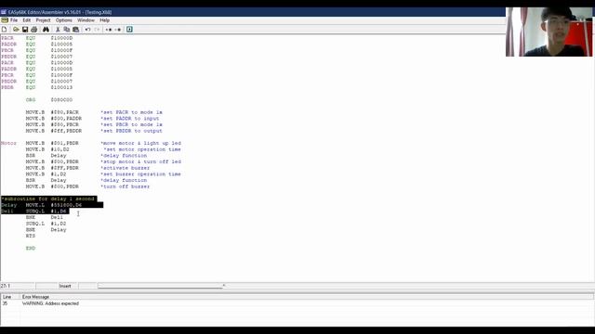Click the Print toolbar icon
The height and width of the screenshot is (334, 595).
pyautogui.click(x=34, y=29)
